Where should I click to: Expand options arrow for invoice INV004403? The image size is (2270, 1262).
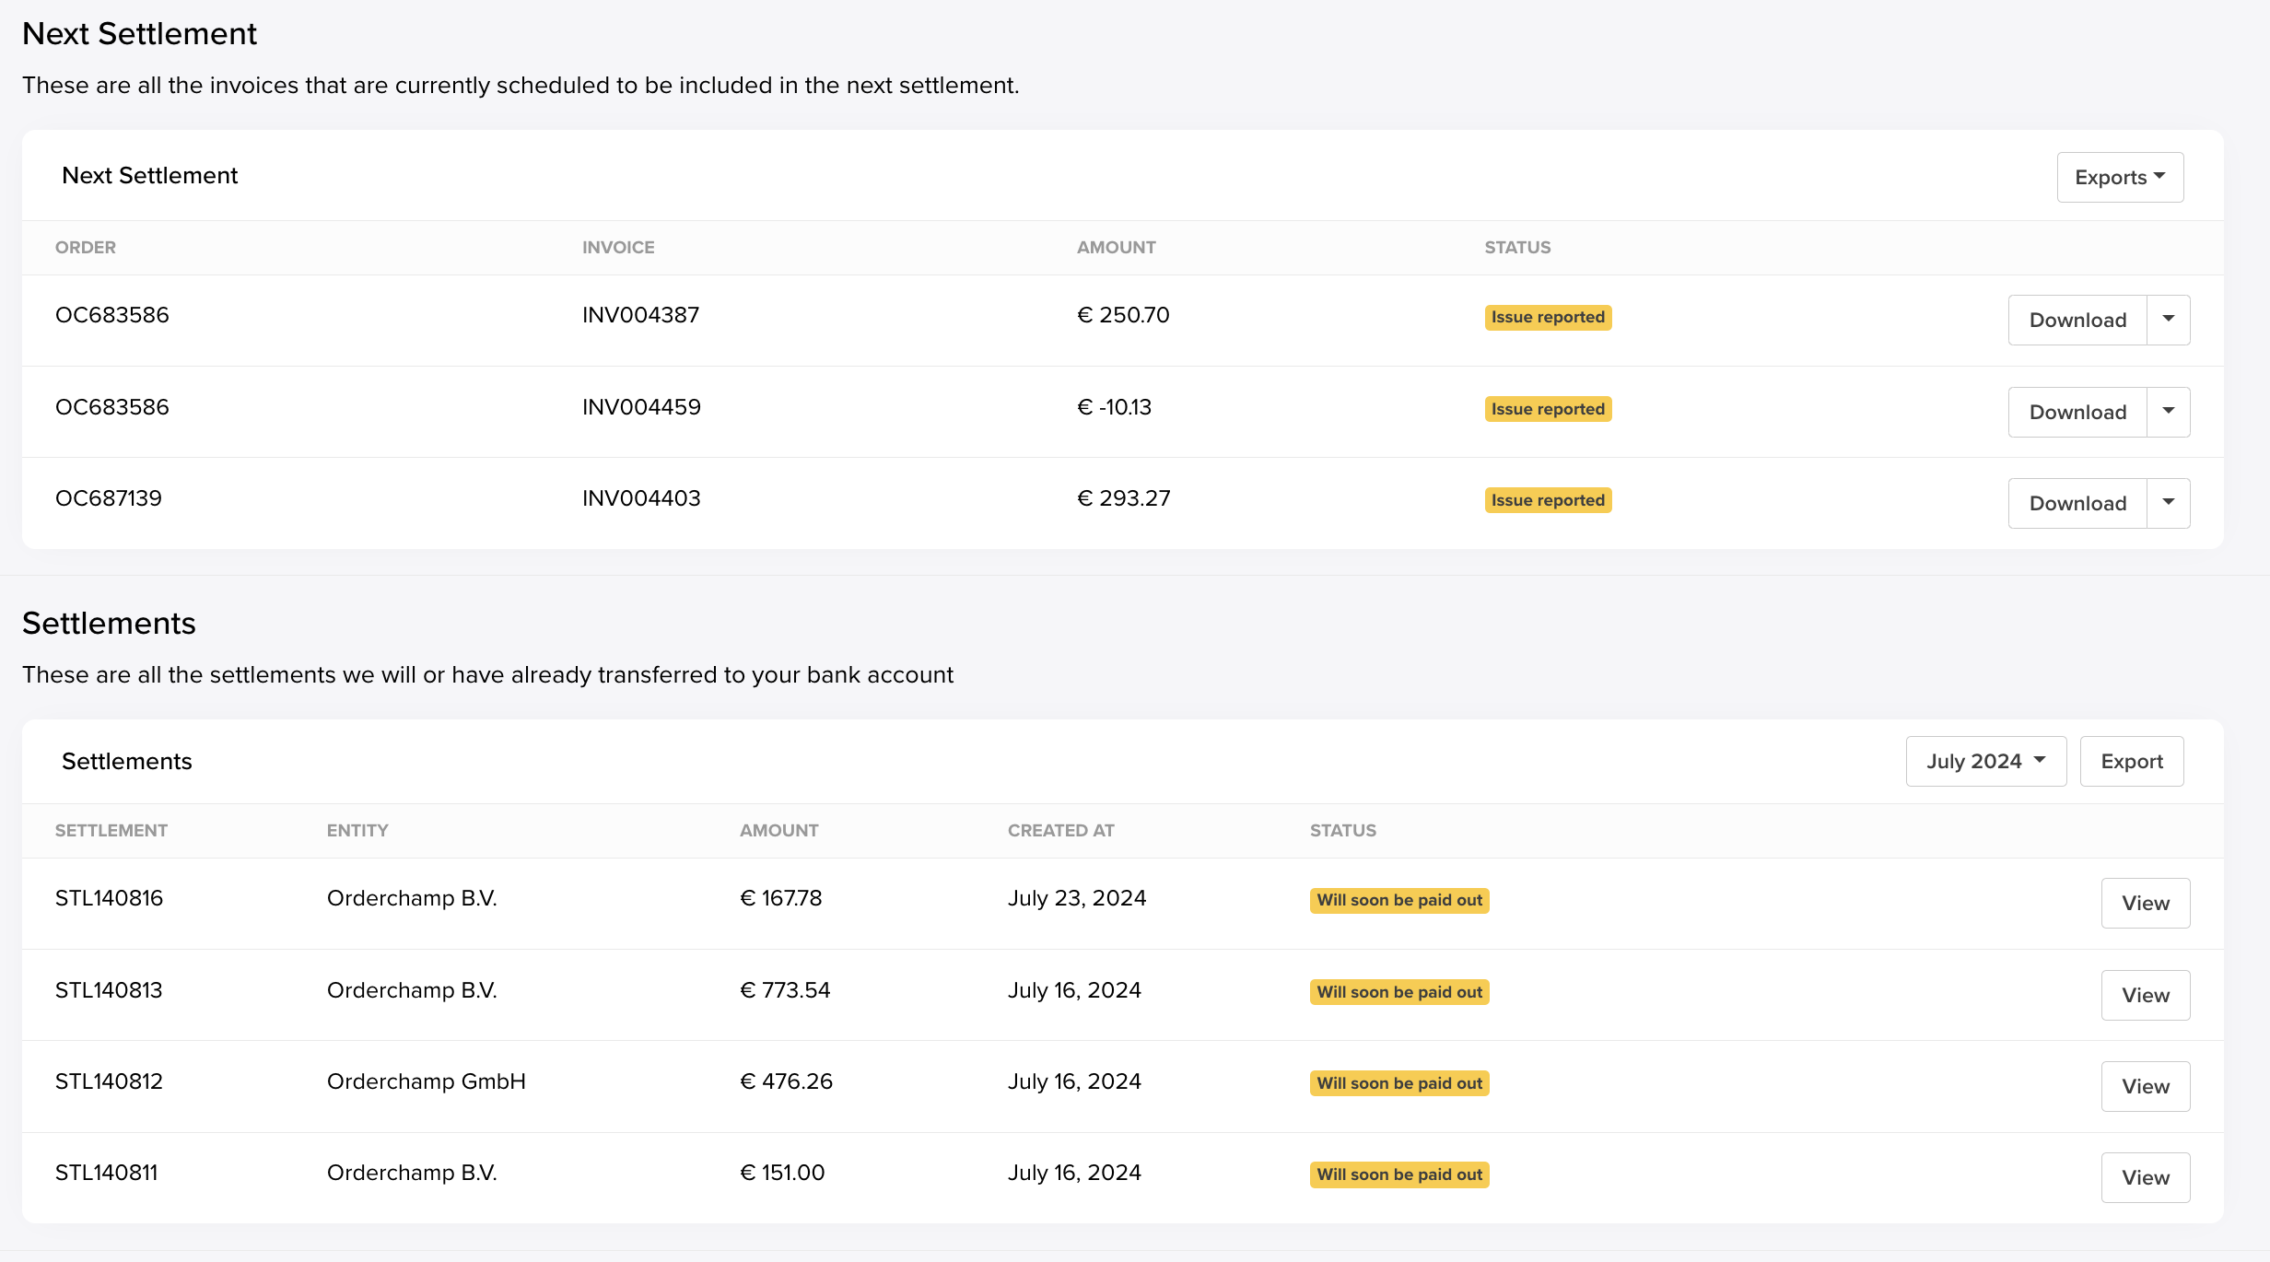coord(2168,503)
